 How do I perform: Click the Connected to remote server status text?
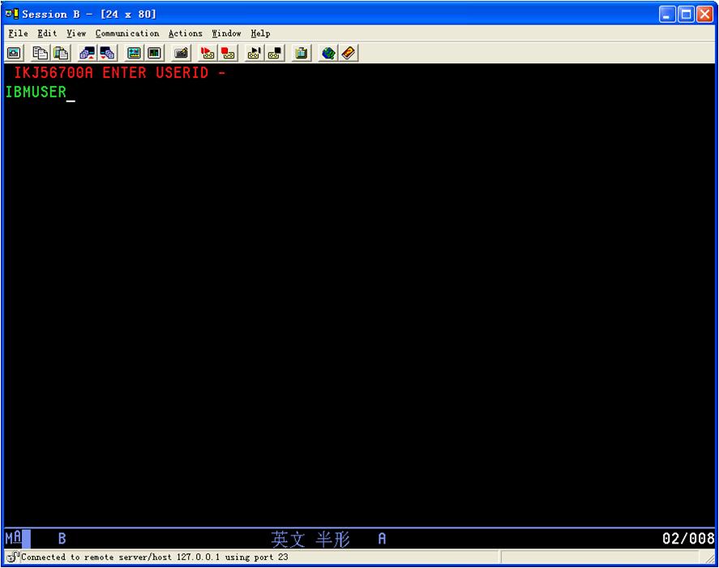pos(155,557)
